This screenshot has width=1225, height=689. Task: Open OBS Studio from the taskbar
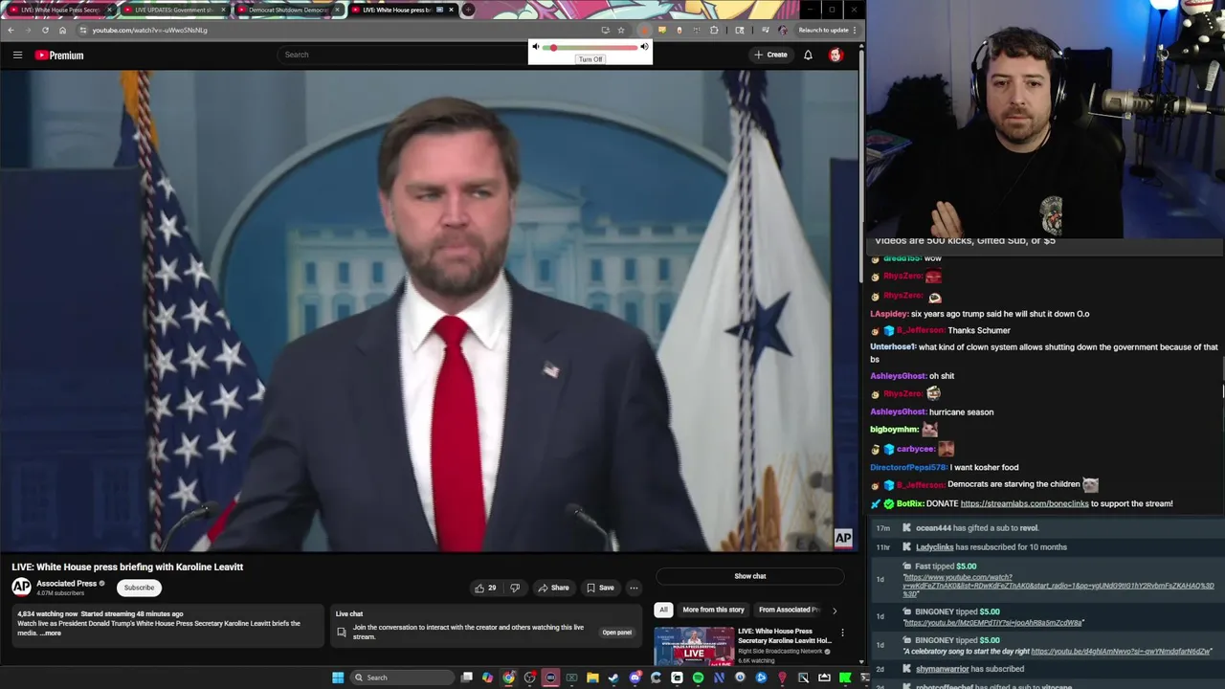click(529, 678)
